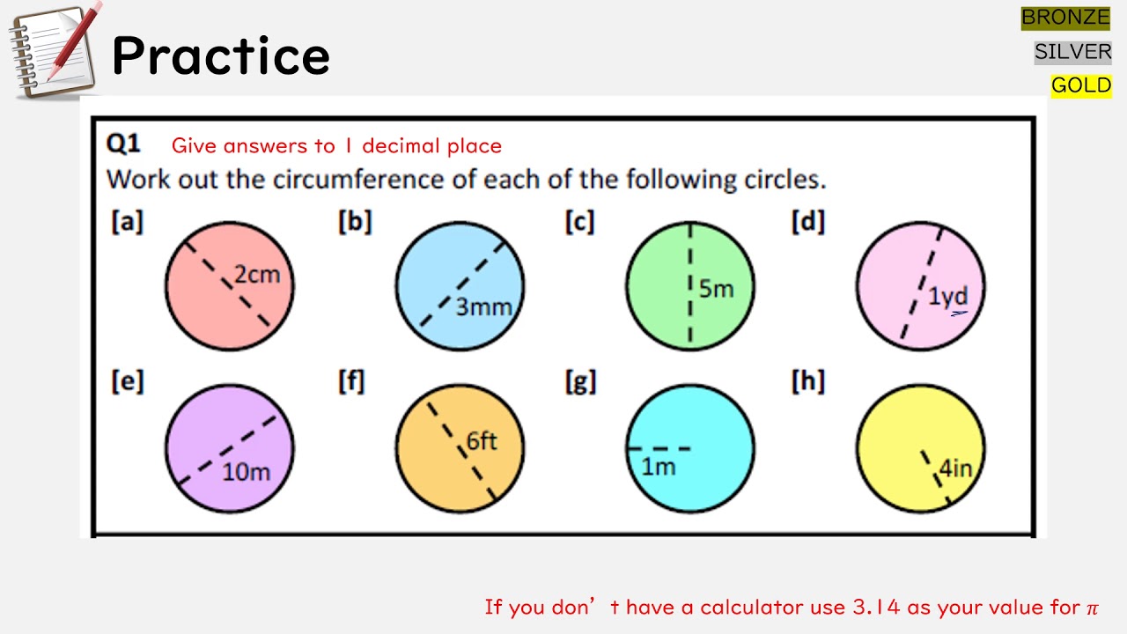Click the notepad and pencil icon
1127x634 pixels.
[53, 51]
